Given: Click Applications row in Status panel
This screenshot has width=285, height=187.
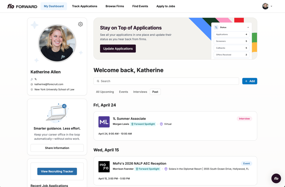Looking at the screenshot, I should click(x=231, y=34).
